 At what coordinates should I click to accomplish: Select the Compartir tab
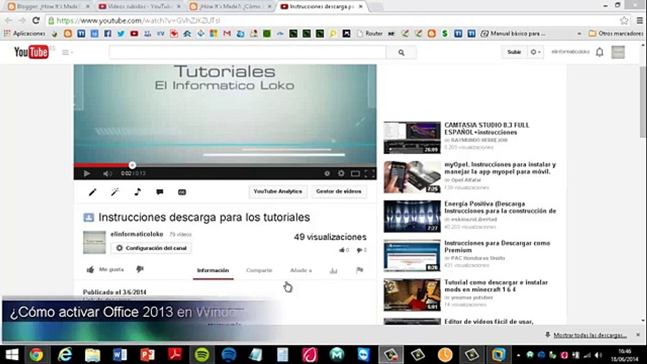coord(259,270)
